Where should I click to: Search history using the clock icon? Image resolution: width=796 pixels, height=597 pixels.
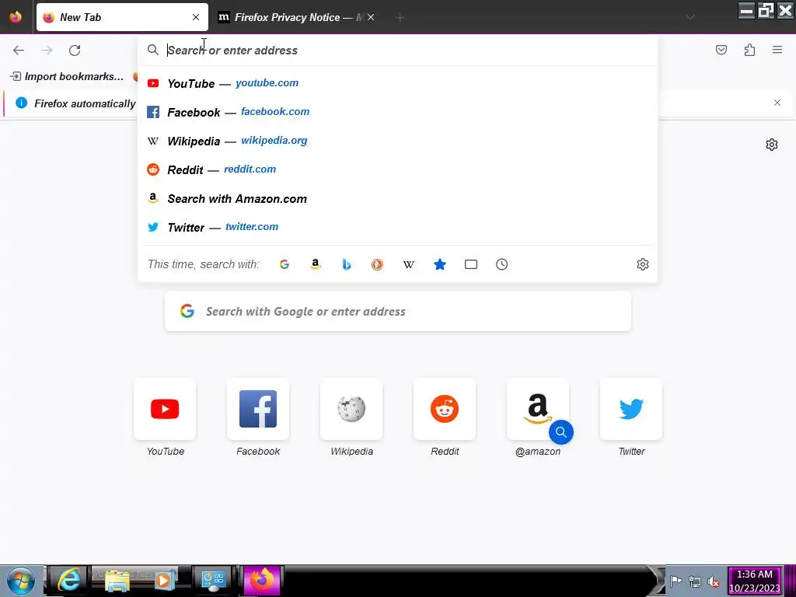(501, 264)
